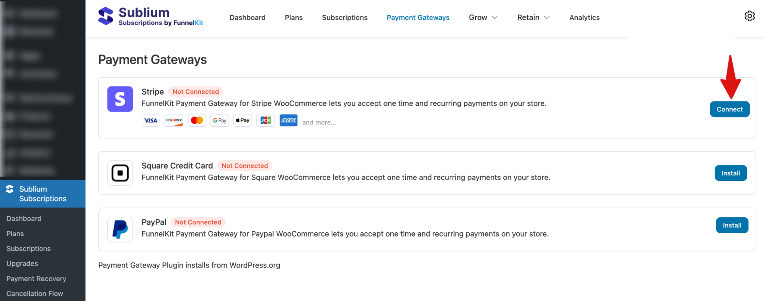765x301 pixels.
Task: Click the Square Credit Card icon
Action: tap(120, 173)
